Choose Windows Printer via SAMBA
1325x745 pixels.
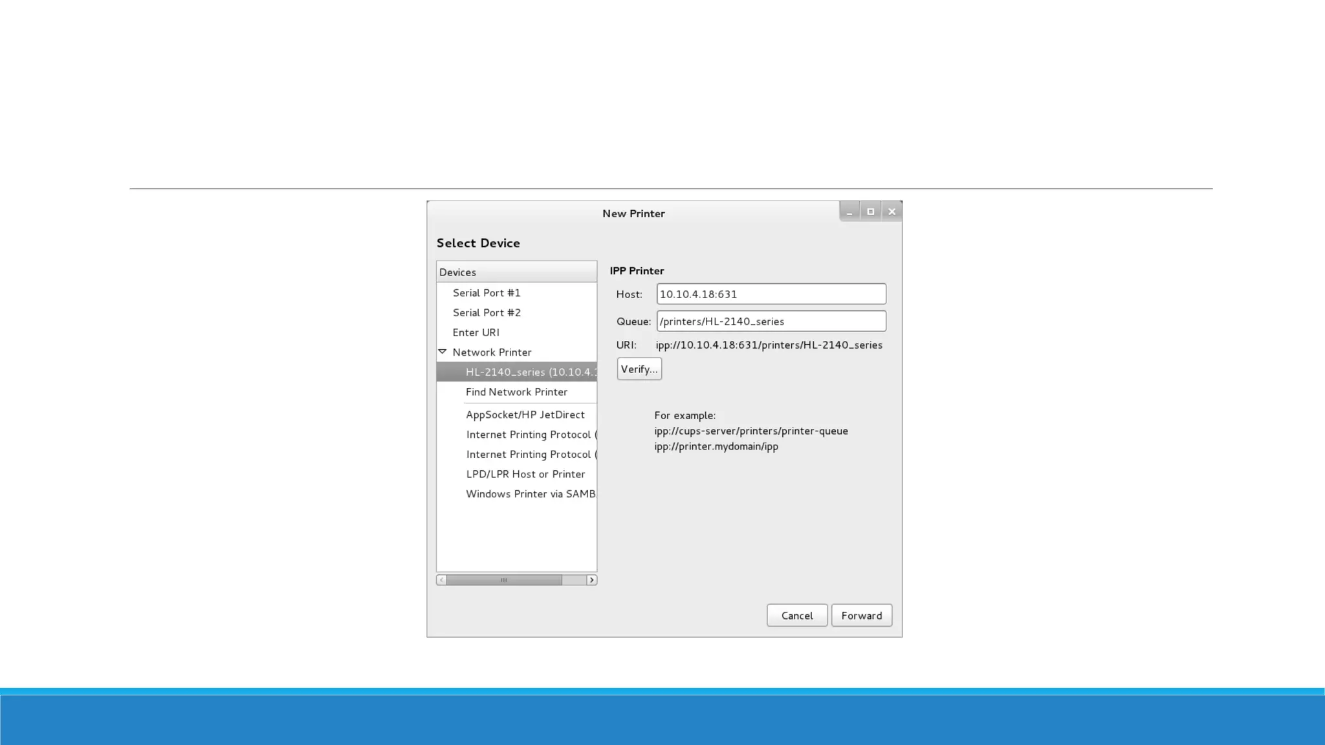[x=530, y=494]
